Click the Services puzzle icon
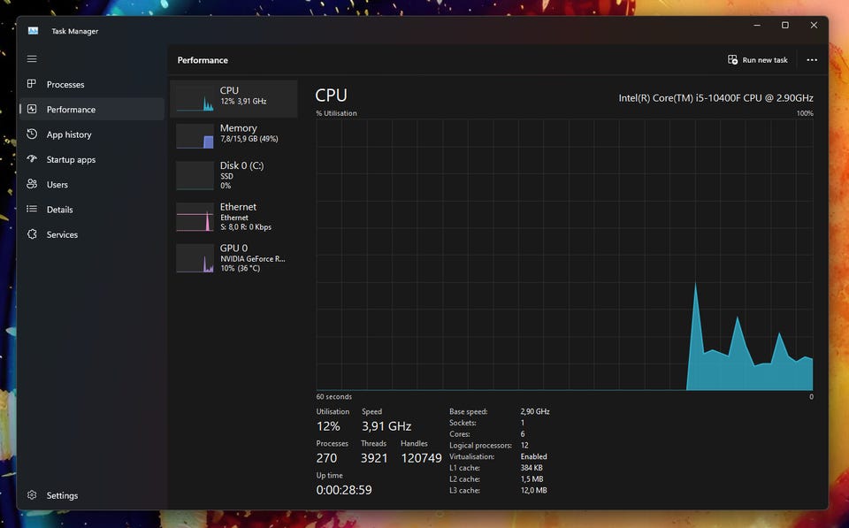849x528 pixels. click(32, 234)
